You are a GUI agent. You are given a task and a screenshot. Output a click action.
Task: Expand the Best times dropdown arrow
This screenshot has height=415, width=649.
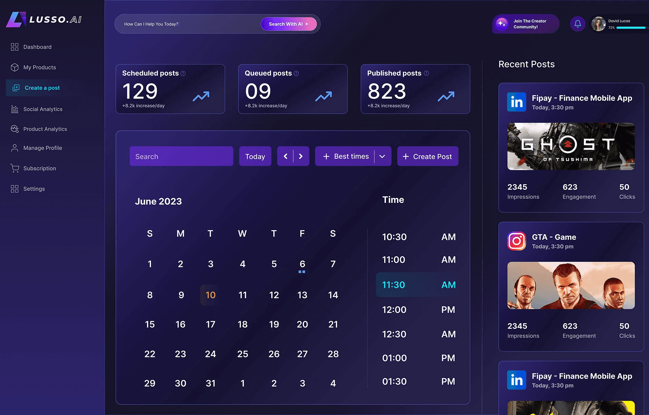(x=382, y=156)
